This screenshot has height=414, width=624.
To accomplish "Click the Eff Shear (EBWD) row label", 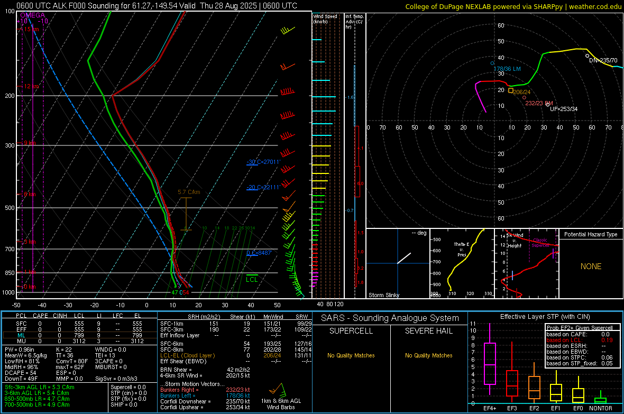I will tap(183, 361).
